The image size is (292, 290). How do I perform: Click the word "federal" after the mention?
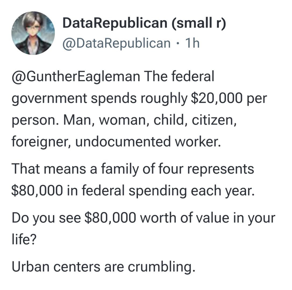pyautogui.click(x=193, y=76)
